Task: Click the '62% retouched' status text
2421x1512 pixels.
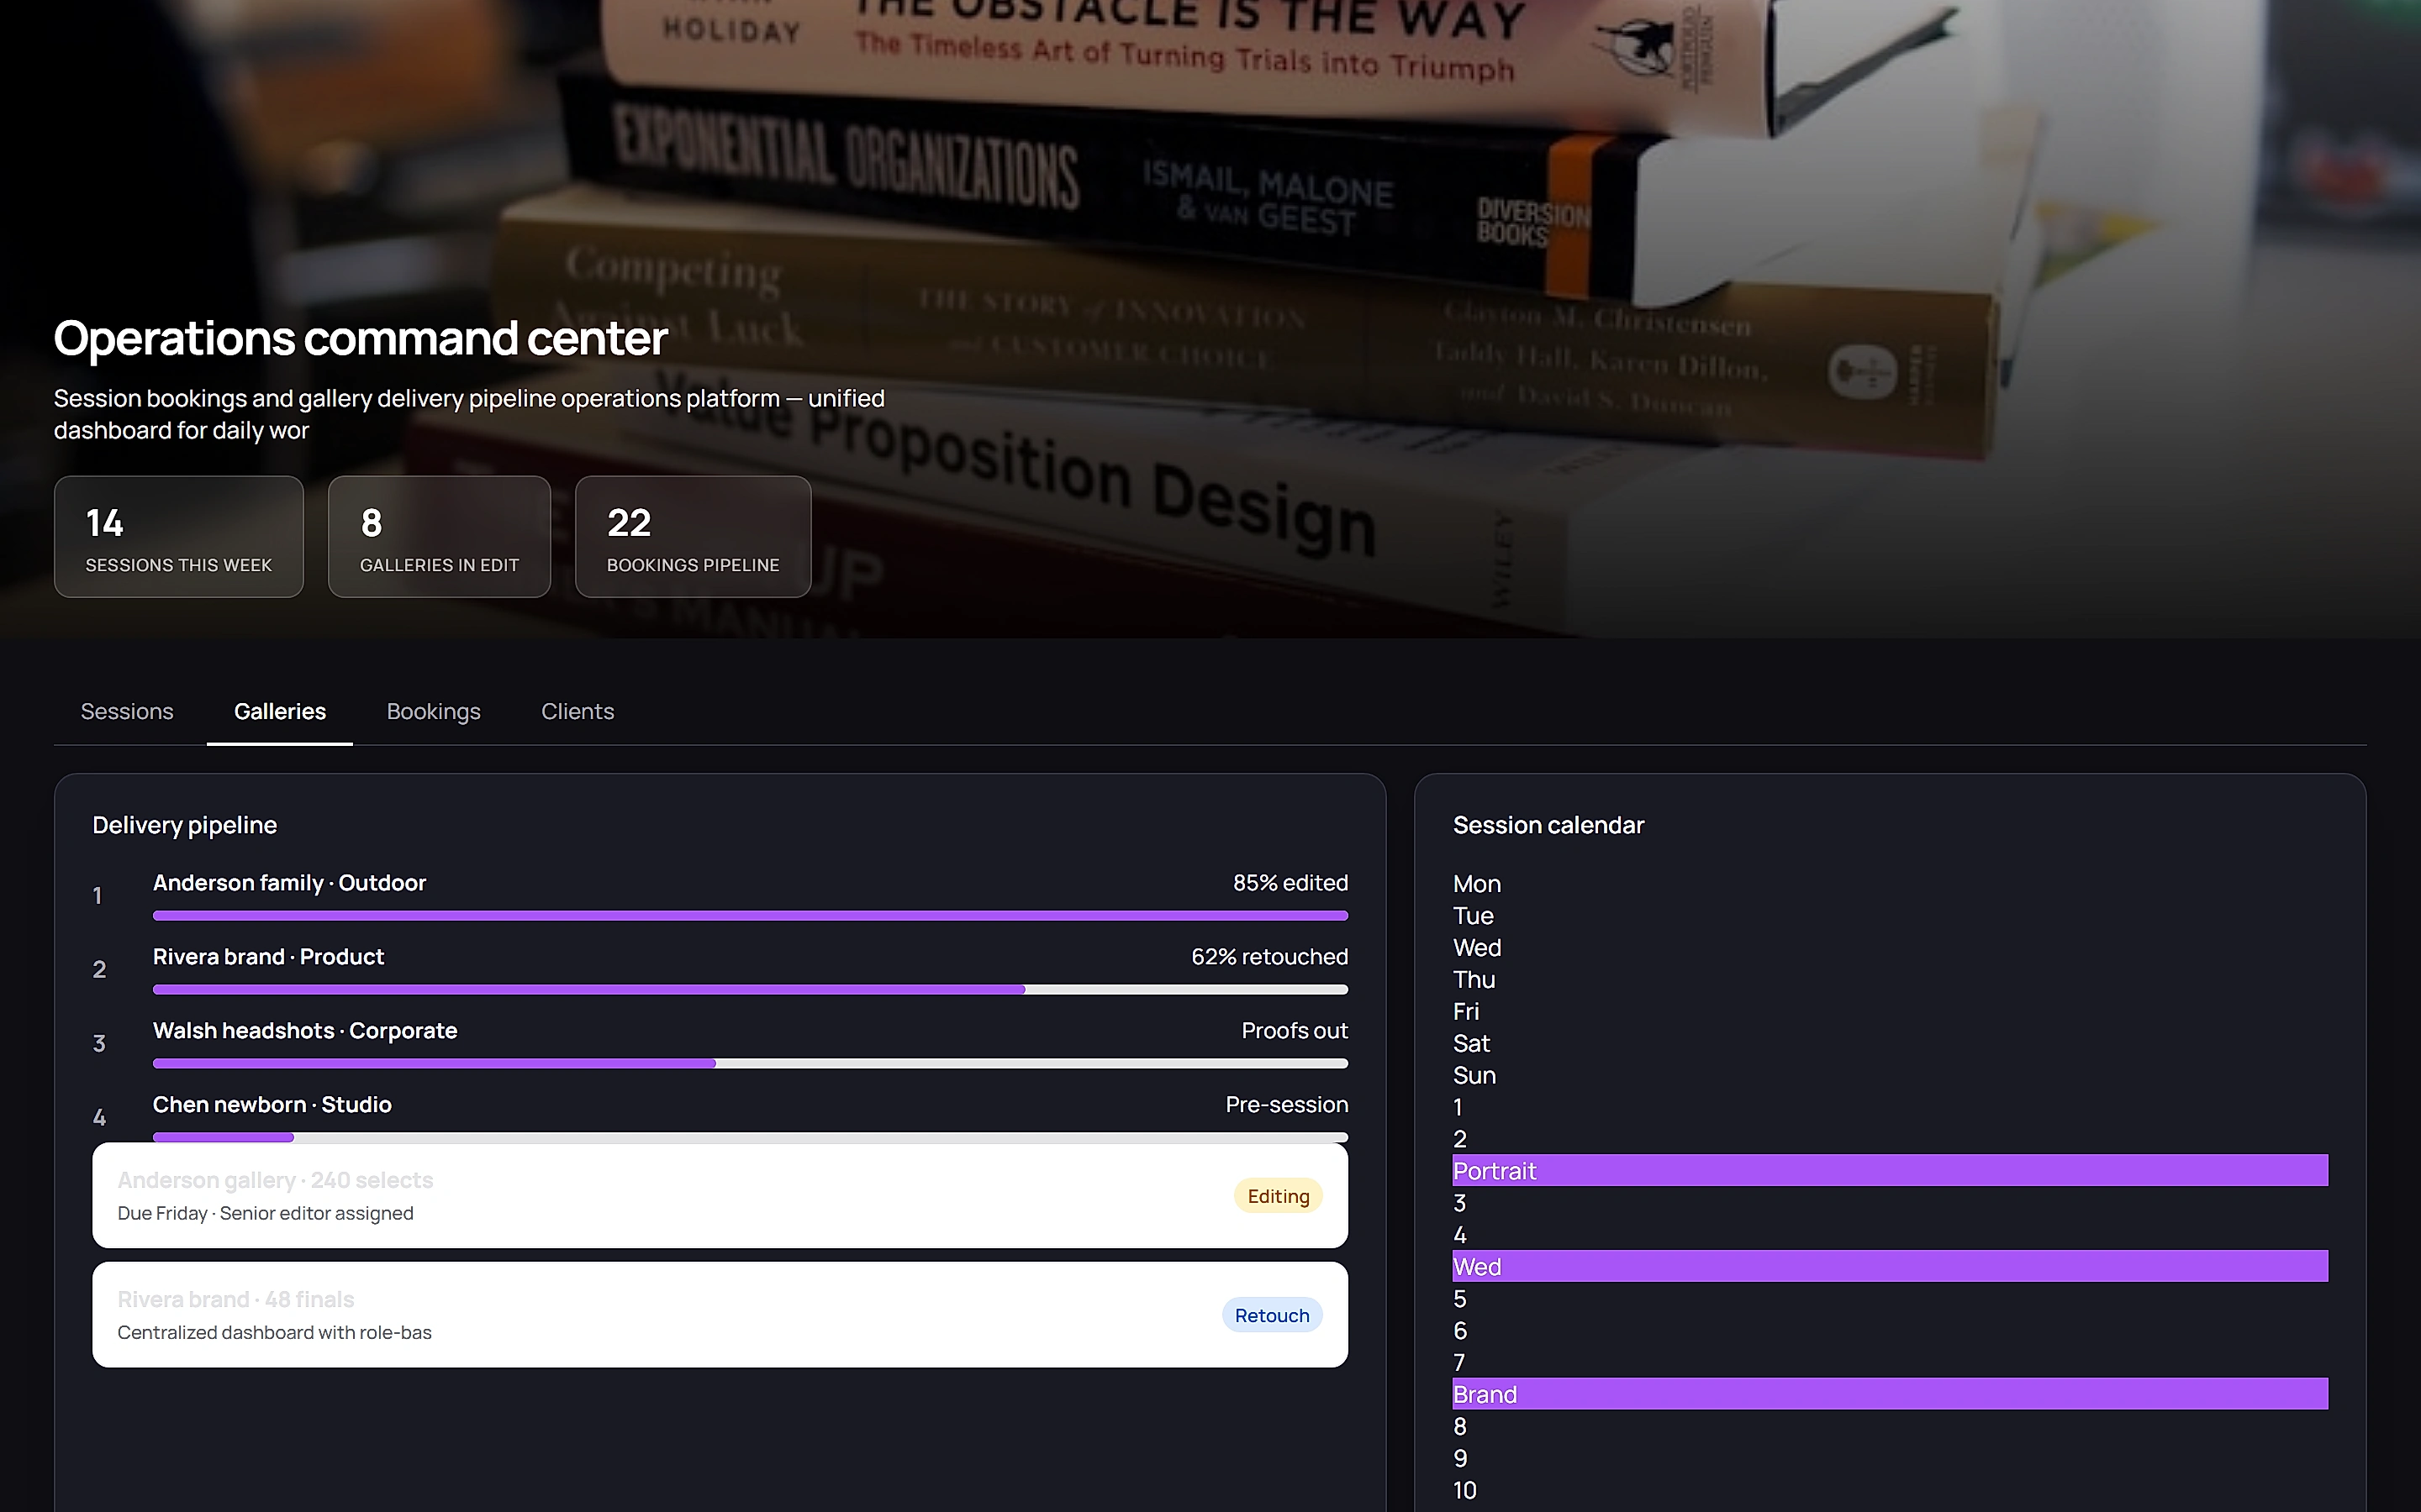Action: (1269, 957)
